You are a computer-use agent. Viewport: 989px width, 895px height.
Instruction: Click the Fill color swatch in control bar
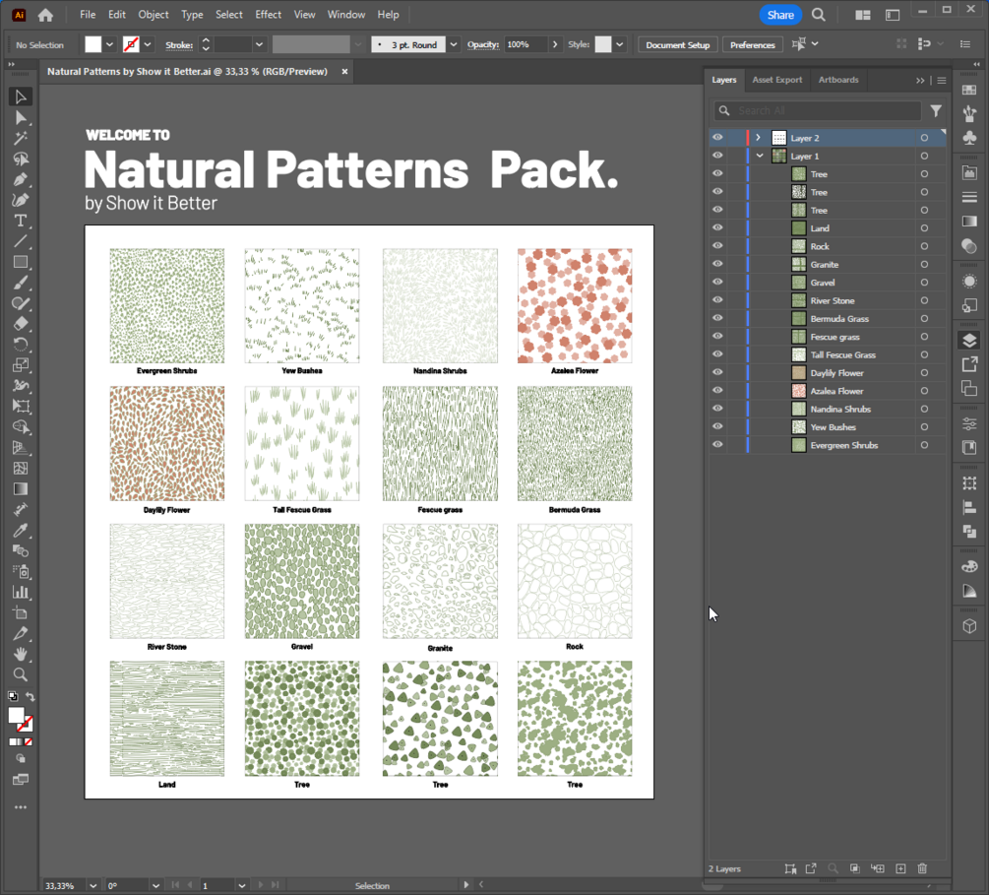point(93,45)
